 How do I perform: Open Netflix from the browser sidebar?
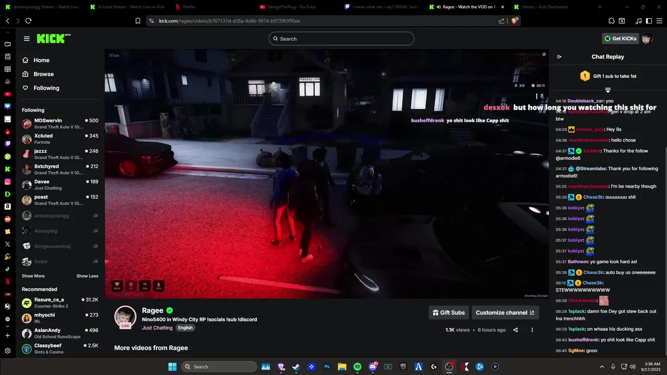click(x=7, y=281)
